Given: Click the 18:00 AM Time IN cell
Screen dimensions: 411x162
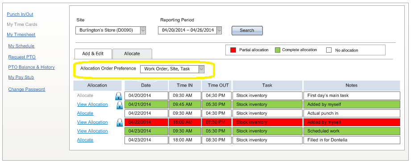Looking at the screenshot, I should click(x=185, y=140).
